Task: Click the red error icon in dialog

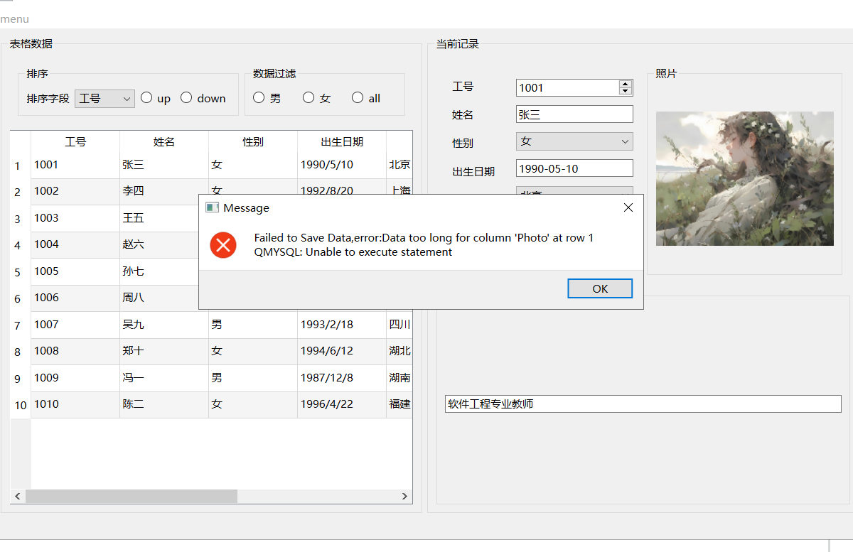Action: 223,245
